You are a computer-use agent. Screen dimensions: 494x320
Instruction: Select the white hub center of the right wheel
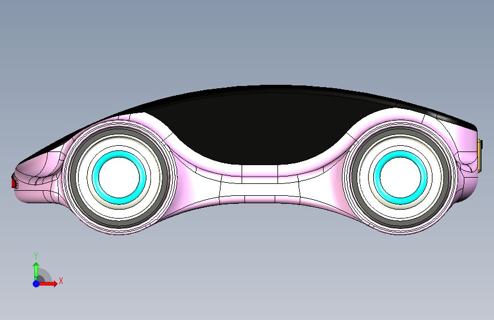click(400, 177)
